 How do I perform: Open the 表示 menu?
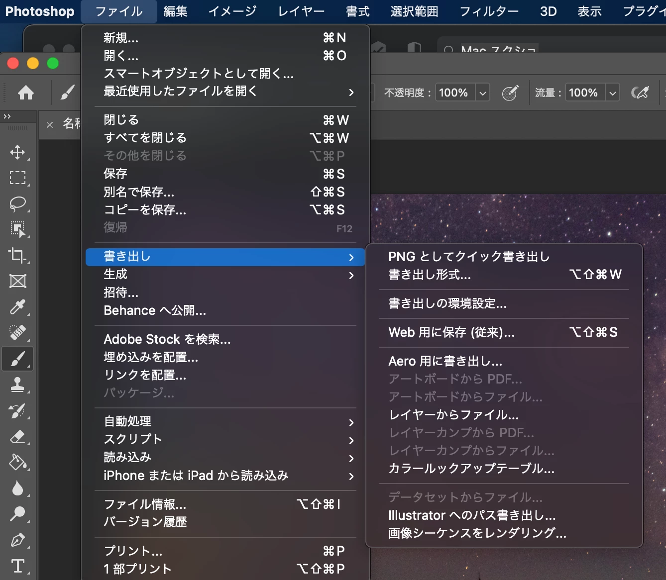[x=590, y=11]
